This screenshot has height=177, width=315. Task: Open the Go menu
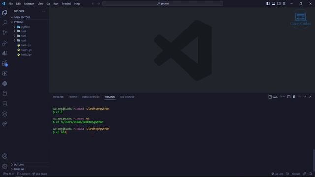(x=48, y=4)
